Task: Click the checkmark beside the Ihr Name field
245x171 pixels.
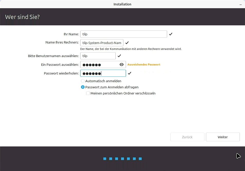Action: (171, 34)
